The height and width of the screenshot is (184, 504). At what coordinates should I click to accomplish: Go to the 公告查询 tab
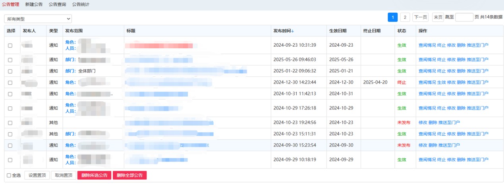57,4
